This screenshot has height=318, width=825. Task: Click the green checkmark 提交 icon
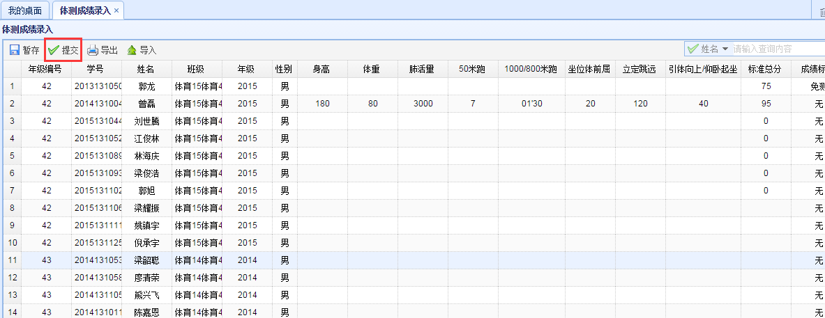54,50
